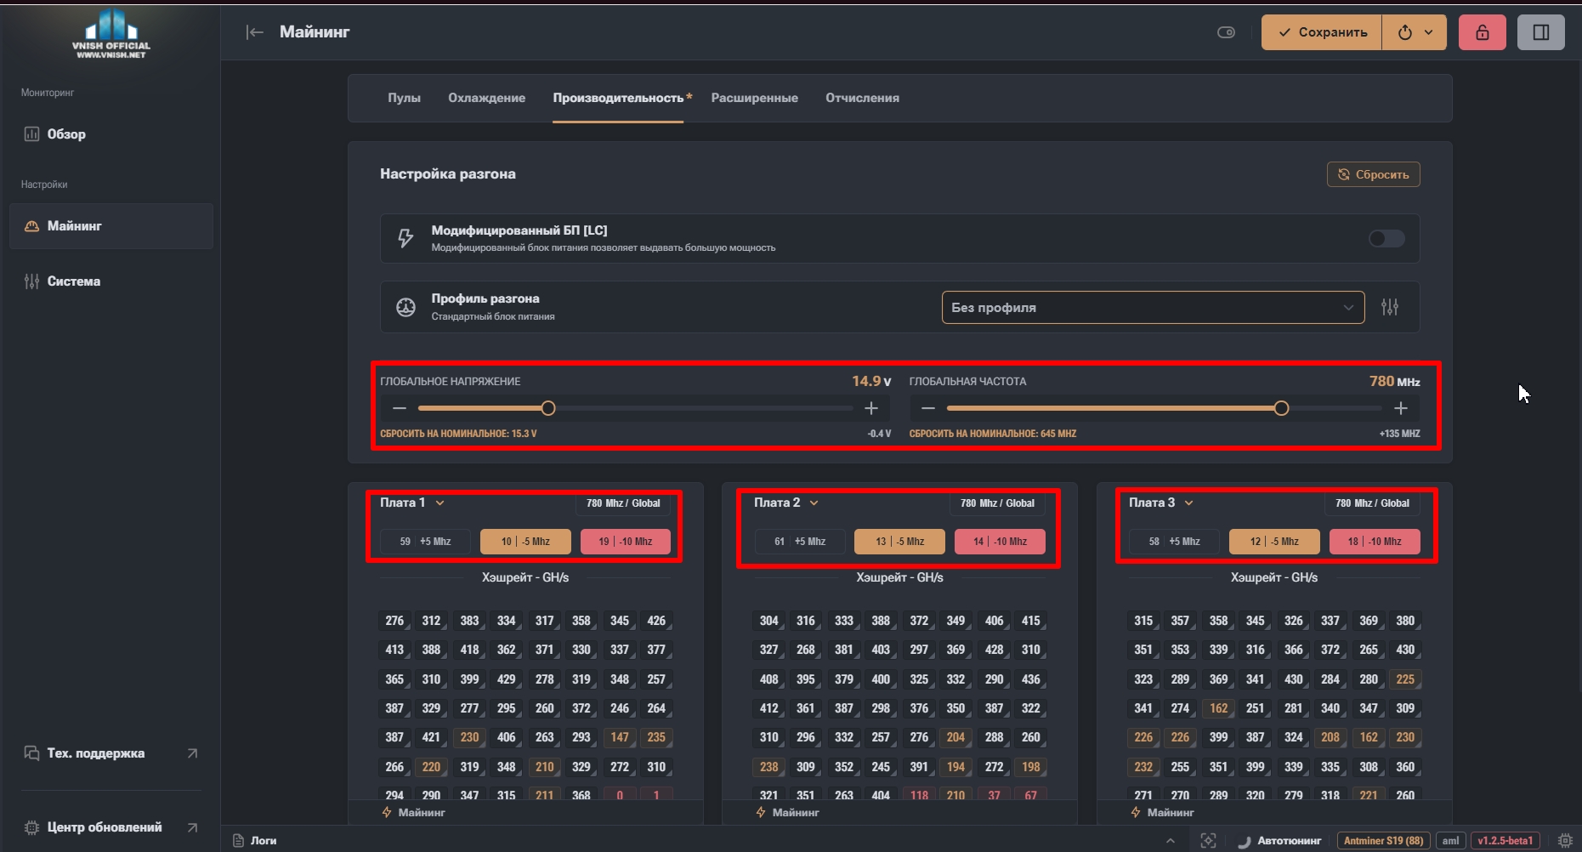This screenshot has width=1582, height=852.
Task: Click Плата 1 '19 | -10 Mhz' chip
Action: (x=626, y=542)
